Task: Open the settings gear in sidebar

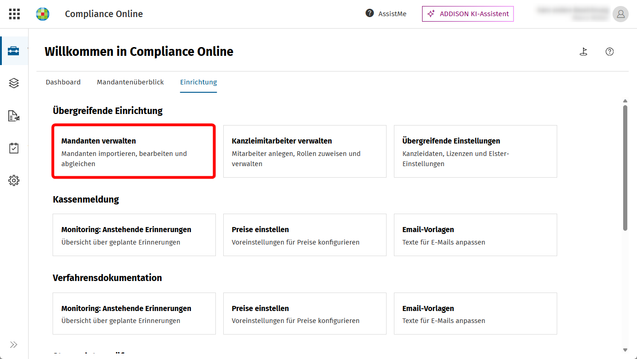Action: (x=14, y=180)
